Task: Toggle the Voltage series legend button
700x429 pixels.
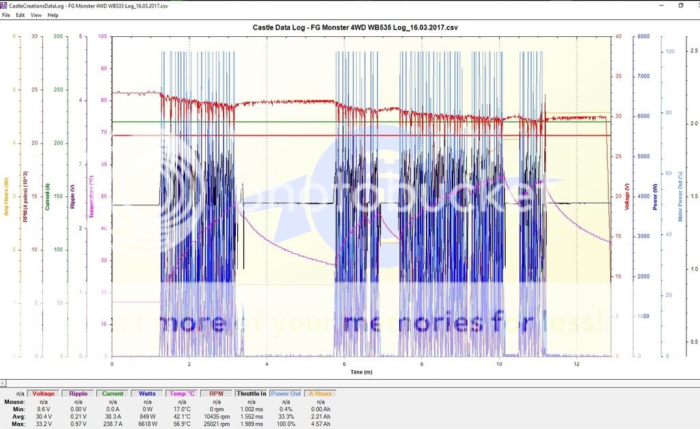Action: [x=43, y=393]
